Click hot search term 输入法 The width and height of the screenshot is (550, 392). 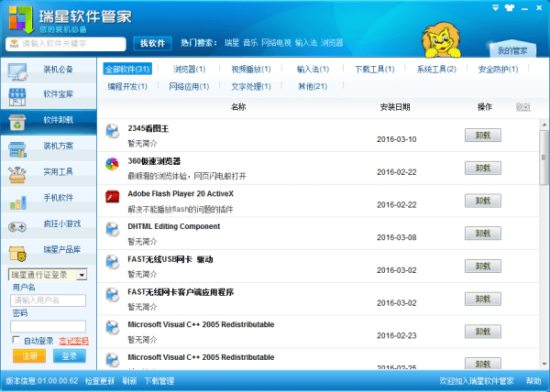pos(306,43)
